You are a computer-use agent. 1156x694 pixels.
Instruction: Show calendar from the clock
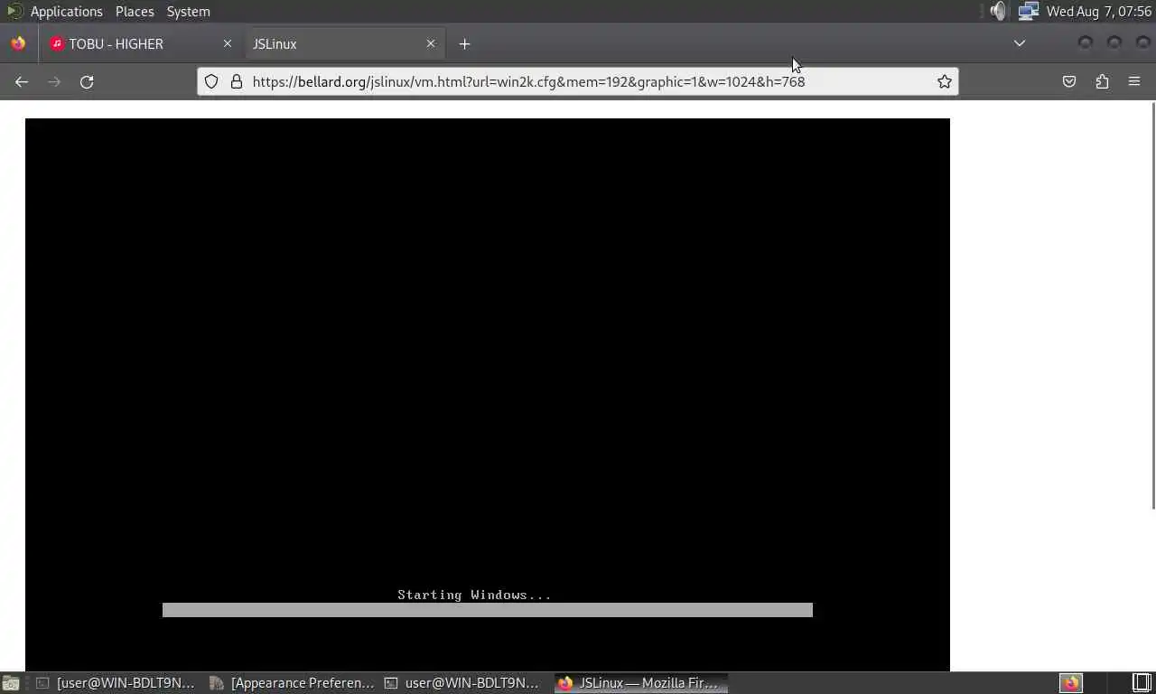click(1098, 11)
